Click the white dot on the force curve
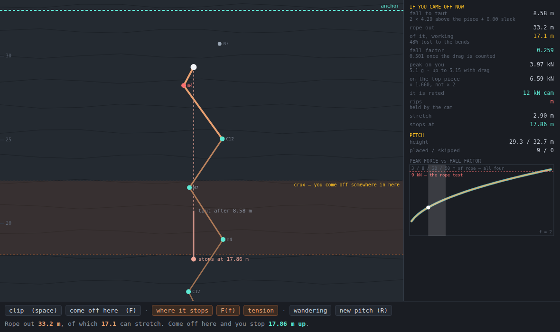The image size is (560, 332). 428,207
